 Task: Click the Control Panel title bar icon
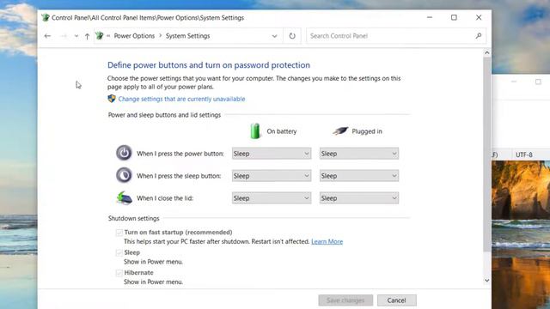pos(46,17)
